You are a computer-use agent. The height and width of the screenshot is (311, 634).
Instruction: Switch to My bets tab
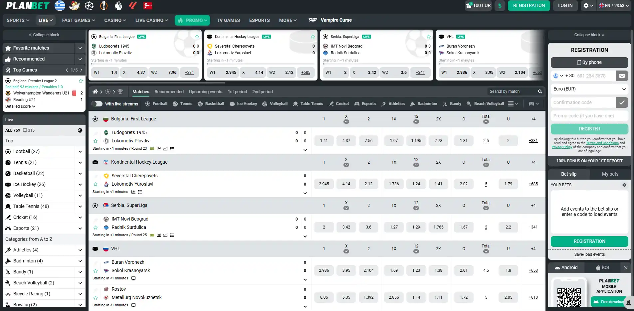click(610, 174)
